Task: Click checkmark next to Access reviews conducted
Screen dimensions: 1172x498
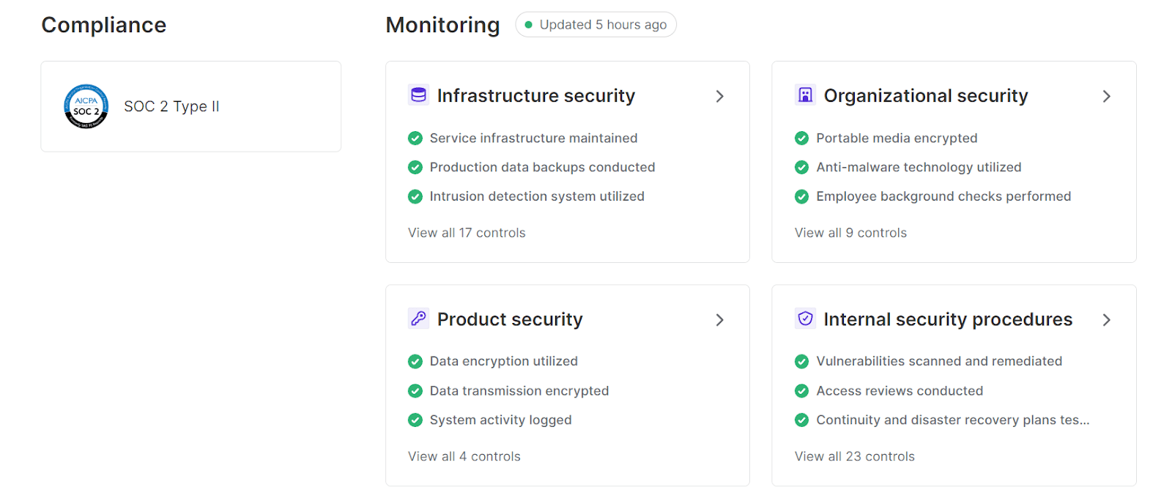Action: click(x=802, y=391)
